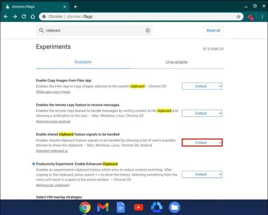Image resolution: width=268 pixels, height=215 pixels.
Task: Open the #shared-clipboard-ui link
Action: [52, 151]
